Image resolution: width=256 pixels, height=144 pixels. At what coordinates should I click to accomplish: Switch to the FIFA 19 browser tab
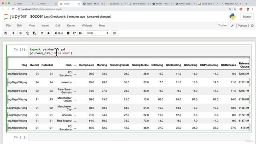coord(140,4)
